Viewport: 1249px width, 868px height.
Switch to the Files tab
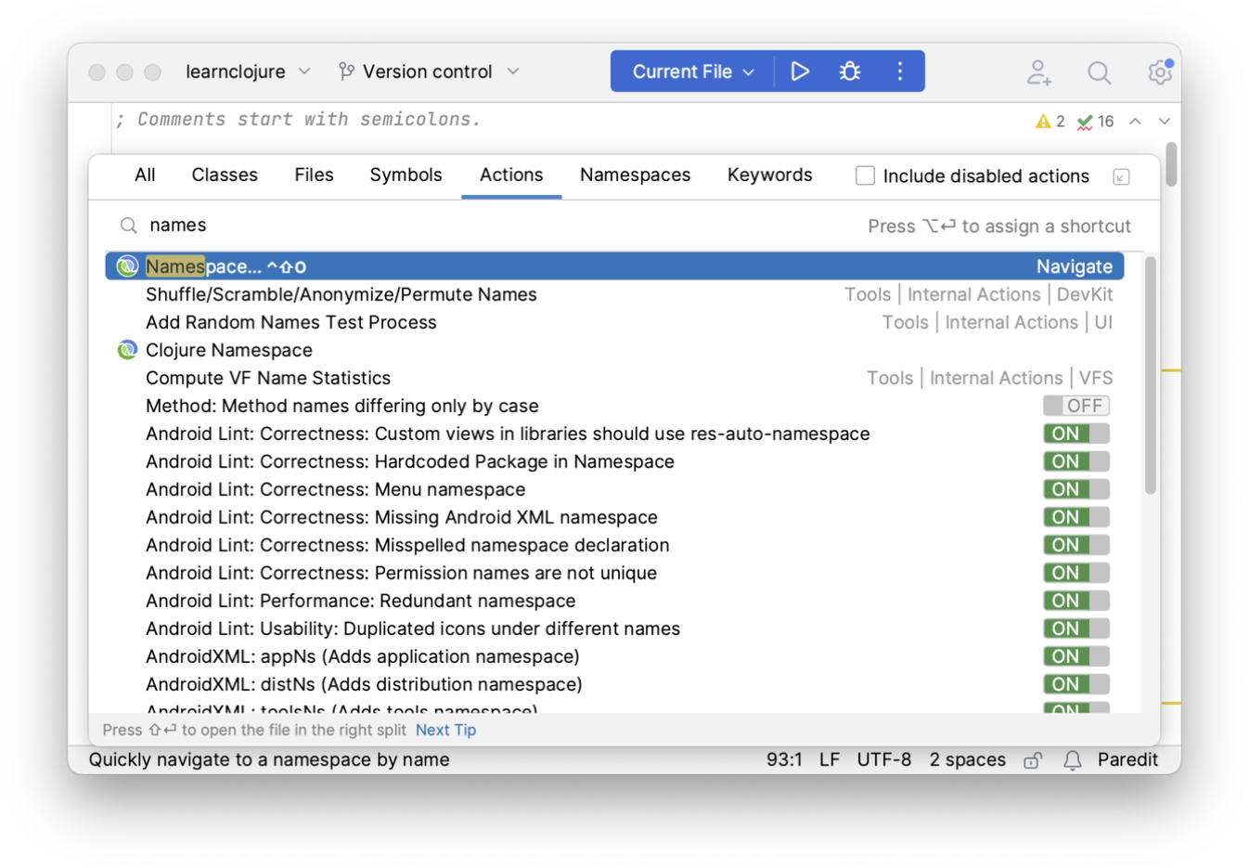314,175
